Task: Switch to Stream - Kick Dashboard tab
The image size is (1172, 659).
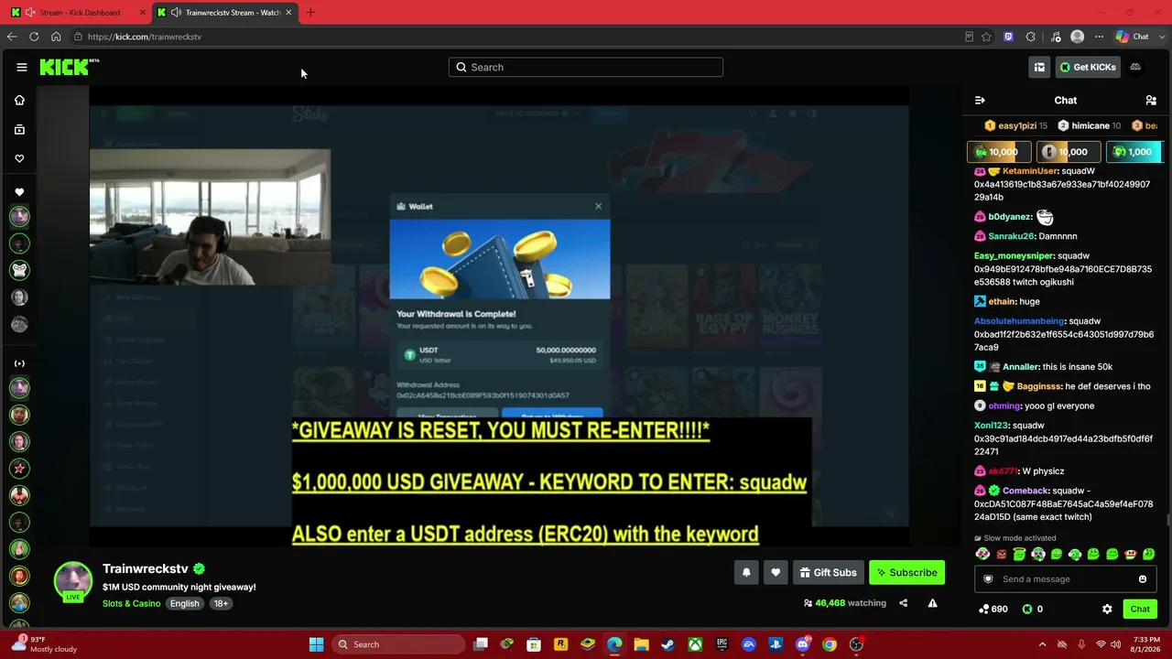Action: [77, 13]
